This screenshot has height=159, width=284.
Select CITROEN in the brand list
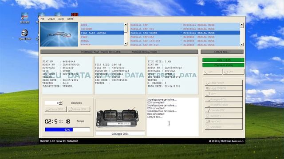tap(102, 29)
